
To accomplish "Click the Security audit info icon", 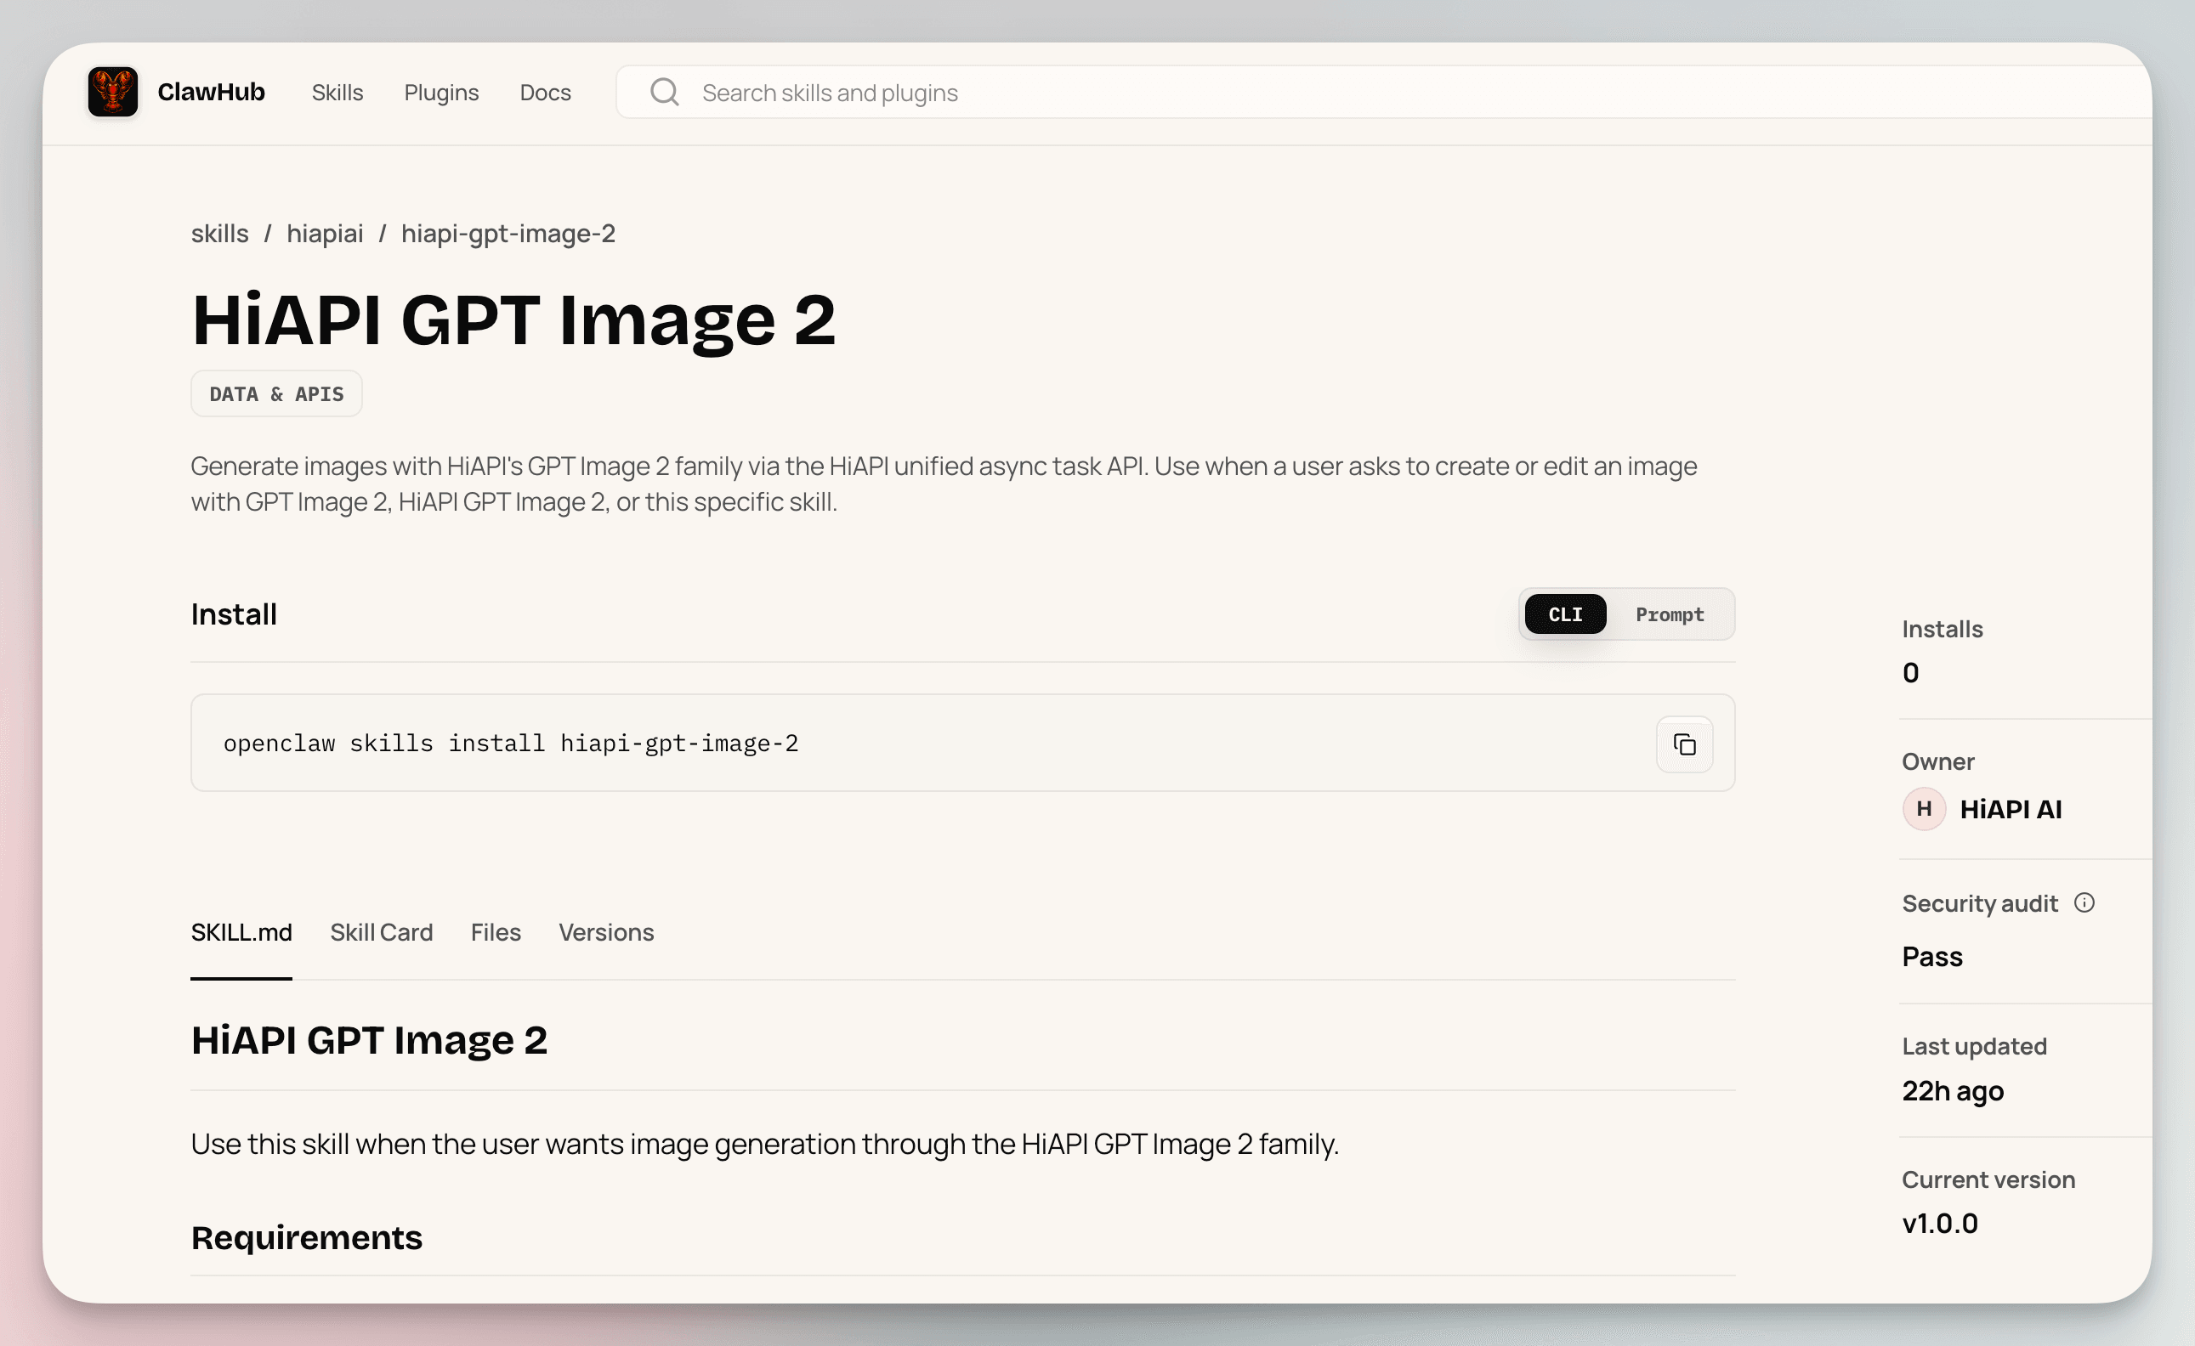I will (2084, 902).
